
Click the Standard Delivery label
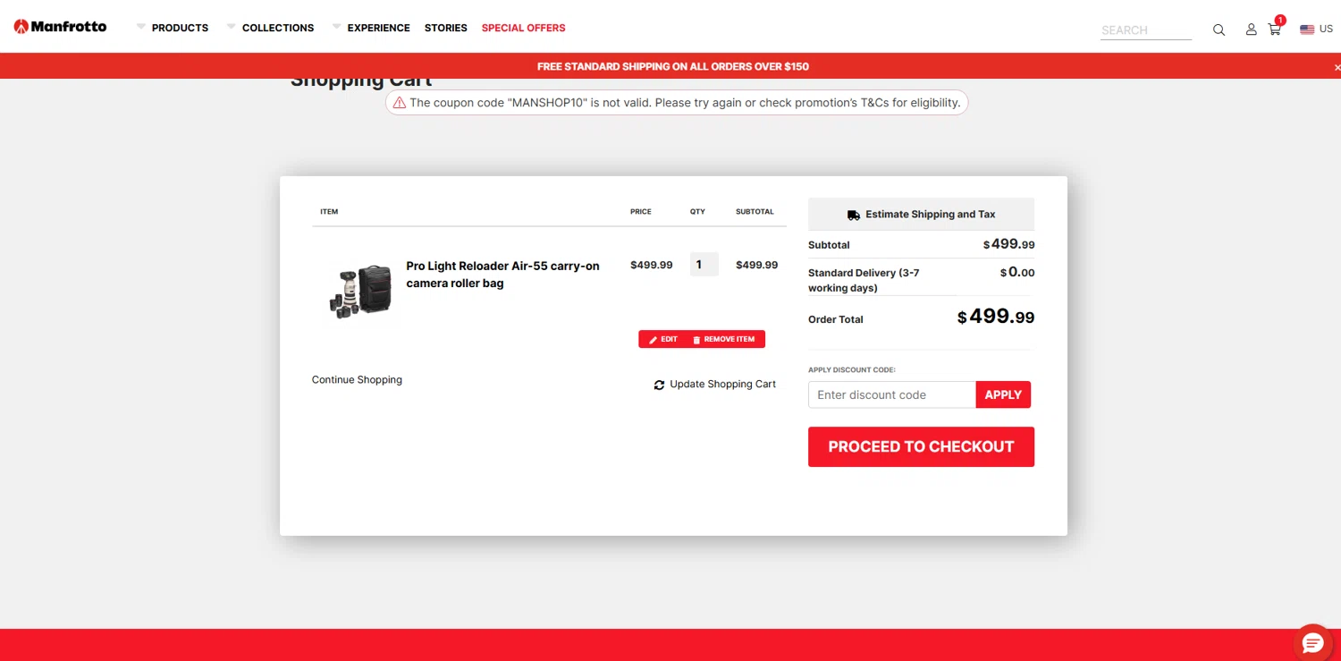tap(864, 280)
